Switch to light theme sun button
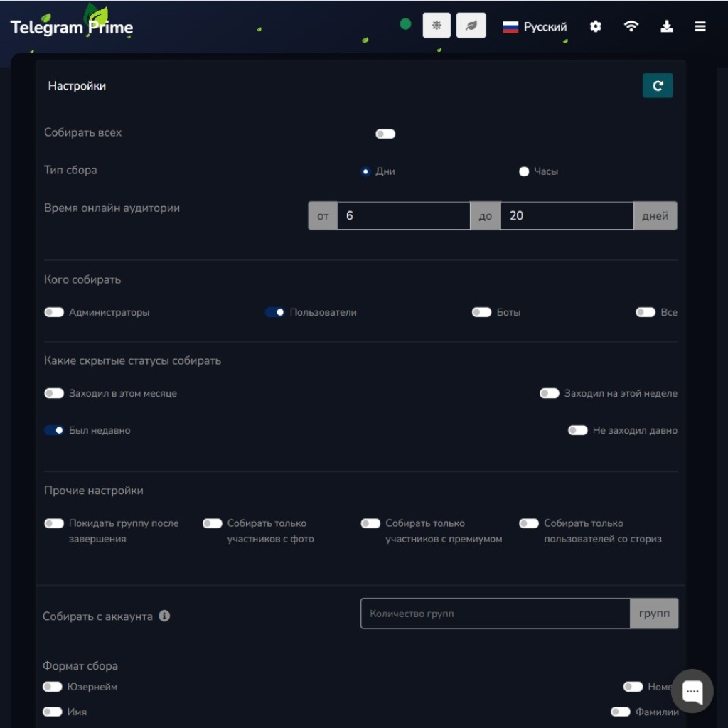Screen dimensions: 728x728 pos(437,26)
